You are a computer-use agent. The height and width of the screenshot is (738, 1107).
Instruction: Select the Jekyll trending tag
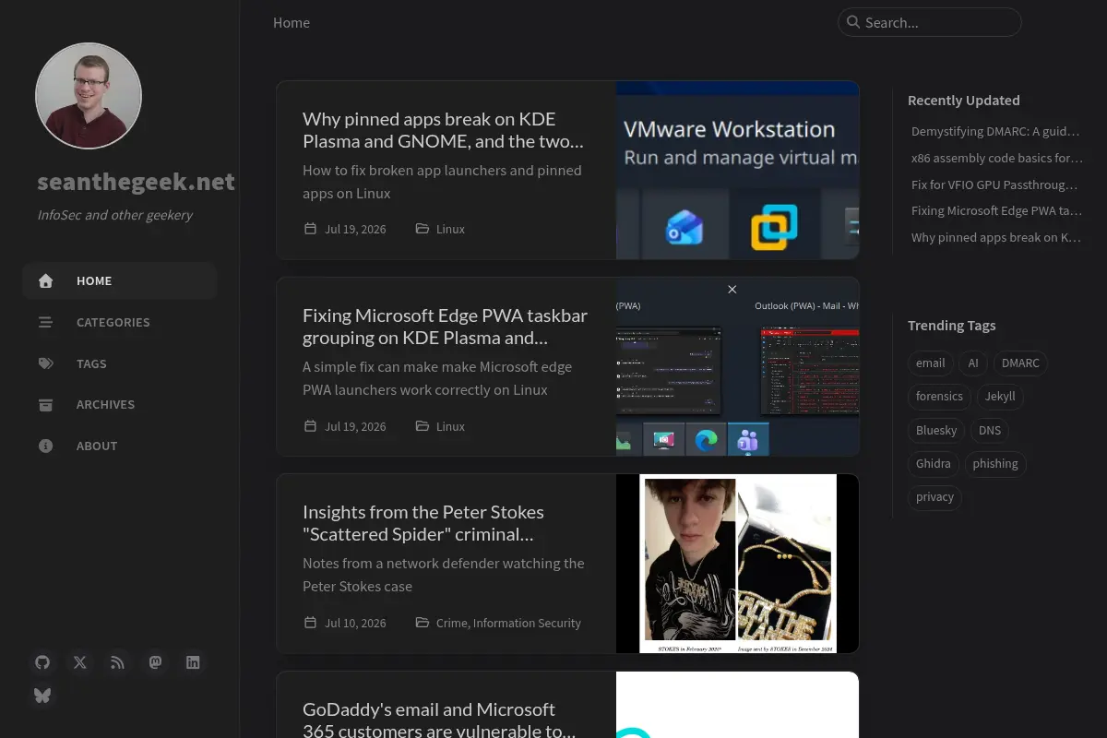(x=1000, y=397)
